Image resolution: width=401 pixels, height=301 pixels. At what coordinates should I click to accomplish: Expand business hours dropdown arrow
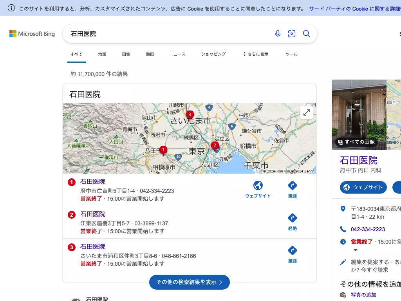[x=356, y=250]
